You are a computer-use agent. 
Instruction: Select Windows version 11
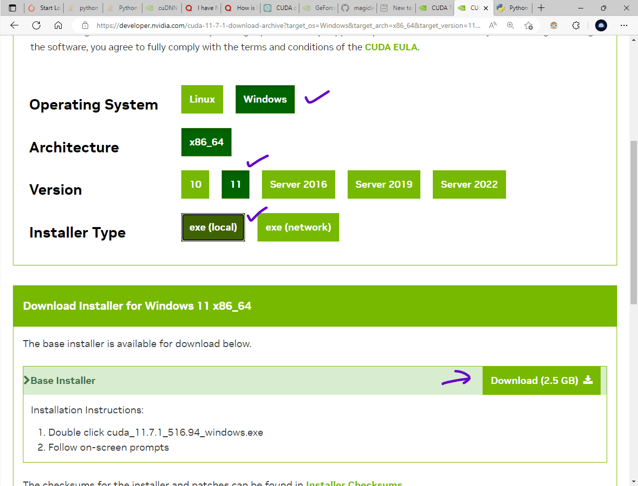(236, 184)
